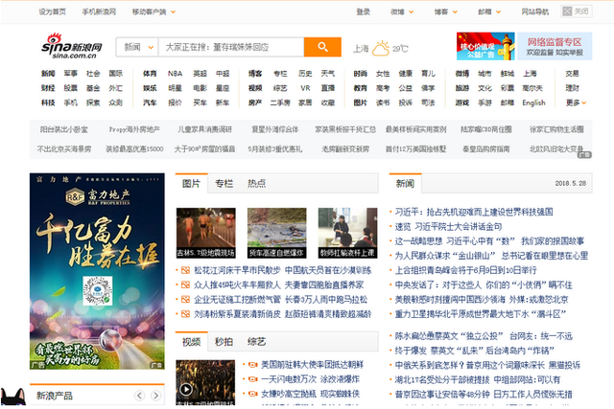The height and width of the screenshot is (409, 614).
Task: Open the 核心价值观 公益广告 banner
Action: (x=485, y=46)
